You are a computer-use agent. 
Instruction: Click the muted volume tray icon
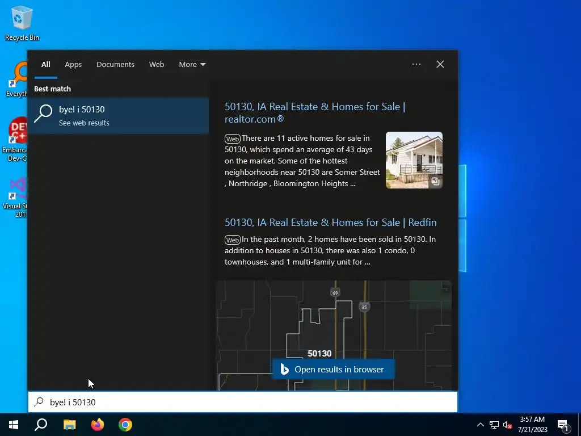click(x=507, y=425)
